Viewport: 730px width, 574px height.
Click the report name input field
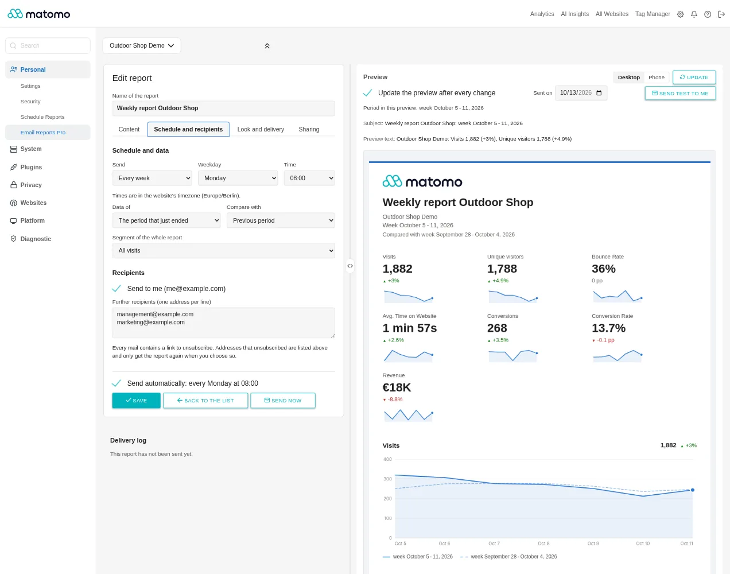click(x=224, y=108)
